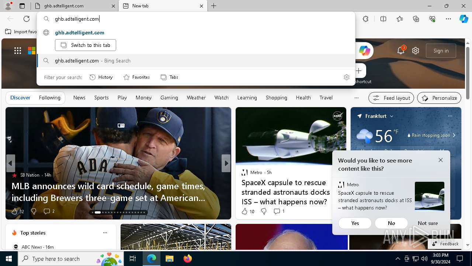Open a new browser tab
This screenshot has width=472, height=266.
pyautogui.click(x=214, y=6)
